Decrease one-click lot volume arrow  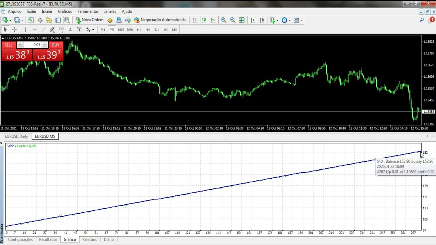20,45
